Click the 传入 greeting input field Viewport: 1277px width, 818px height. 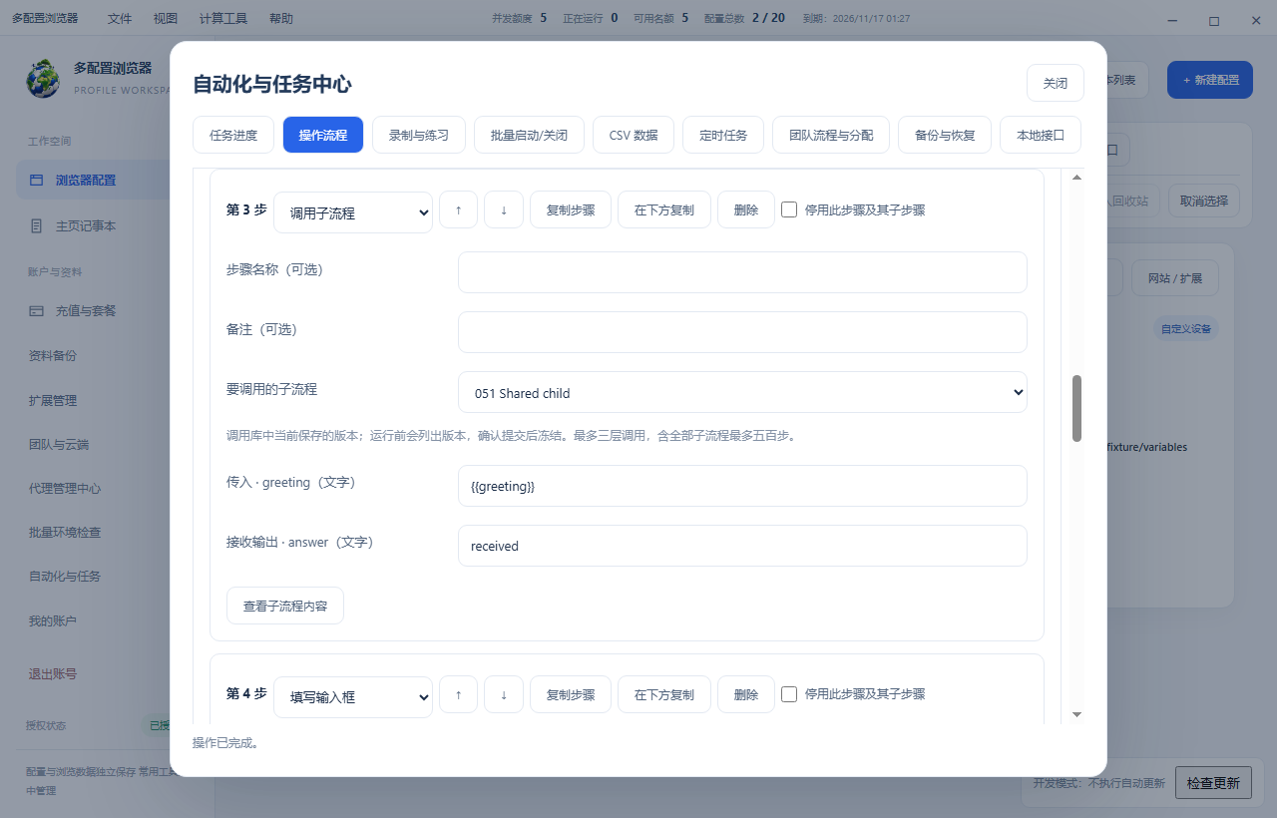point(742,486)
